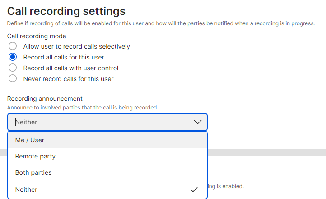Click the 'Recording announcement' field label

tap(45, 99)
